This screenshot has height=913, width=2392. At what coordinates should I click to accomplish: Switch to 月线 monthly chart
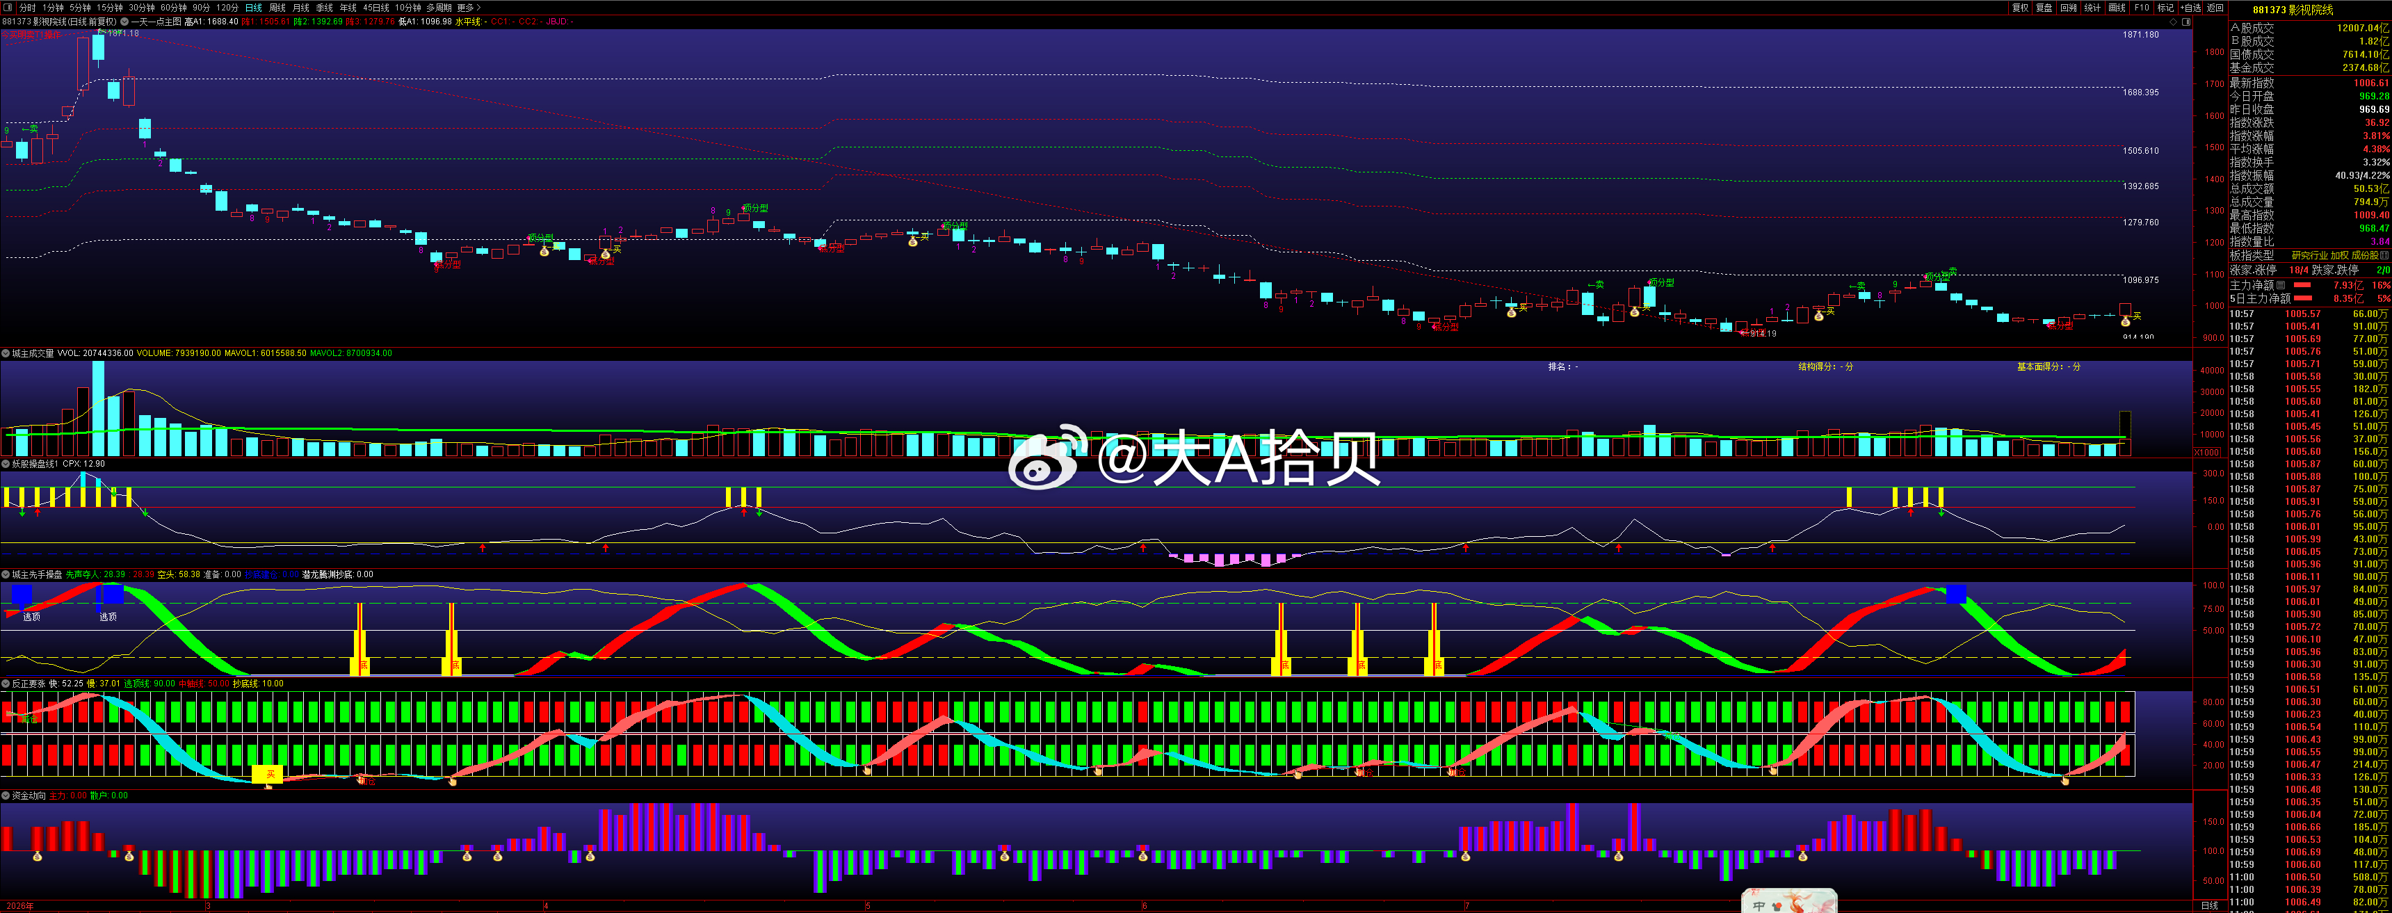pos(301,8)
